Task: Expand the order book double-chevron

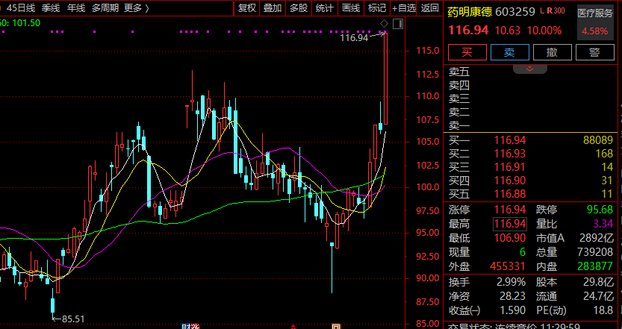Action: click(x=530, y=69)
